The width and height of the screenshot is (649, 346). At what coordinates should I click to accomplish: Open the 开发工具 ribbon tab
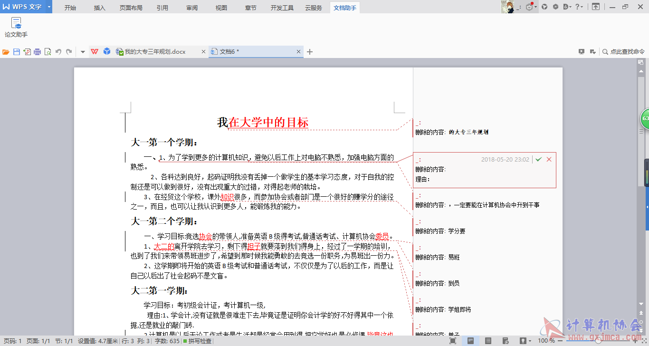tap(282, 8)
